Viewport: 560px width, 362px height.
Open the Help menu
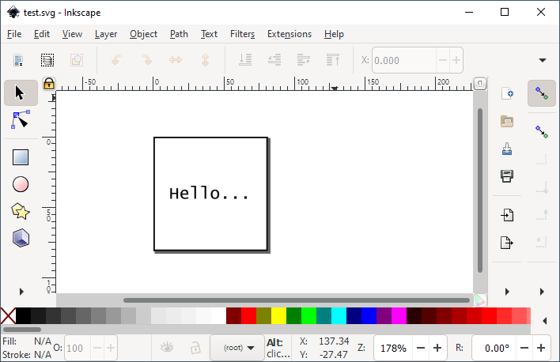click(334, 34)
